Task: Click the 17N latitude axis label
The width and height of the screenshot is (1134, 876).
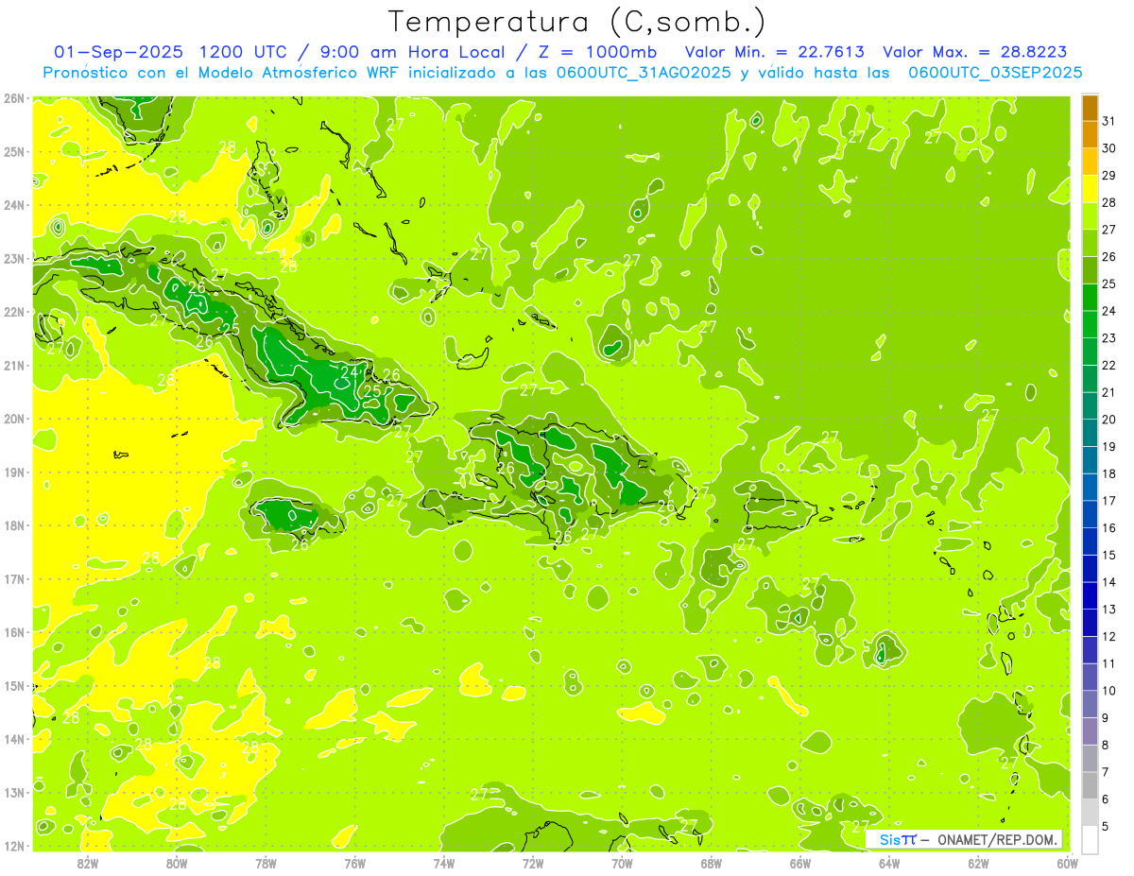Action: [14, 579]
